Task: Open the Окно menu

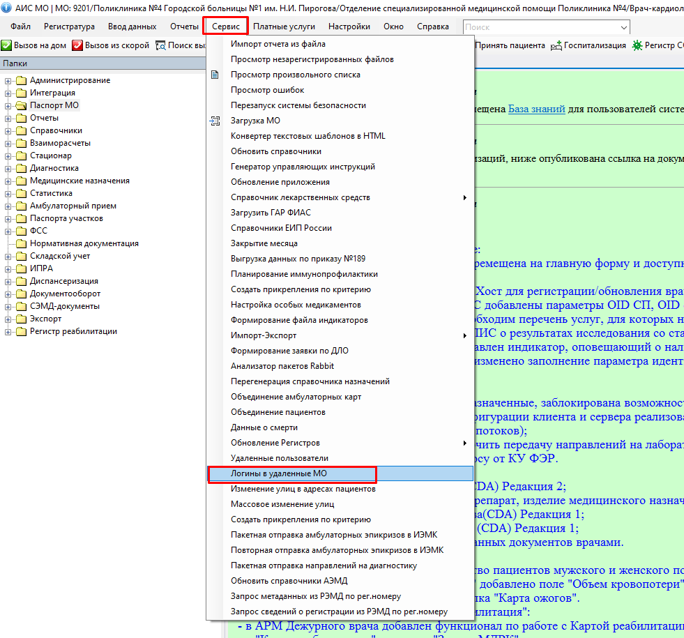Action: point(393,26)
